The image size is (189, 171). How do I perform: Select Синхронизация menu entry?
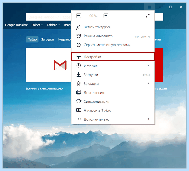113,102
